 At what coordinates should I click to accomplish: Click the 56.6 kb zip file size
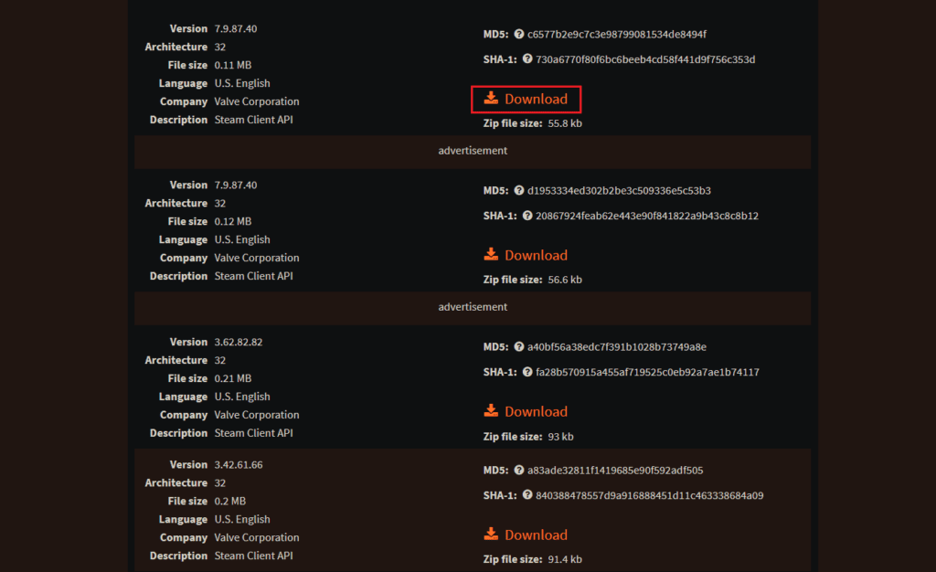click(565, 280)
